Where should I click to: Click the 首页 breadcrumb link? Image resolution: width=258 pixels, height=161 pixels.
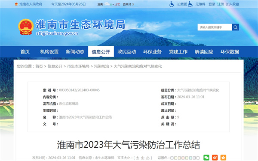coord(39,66)
